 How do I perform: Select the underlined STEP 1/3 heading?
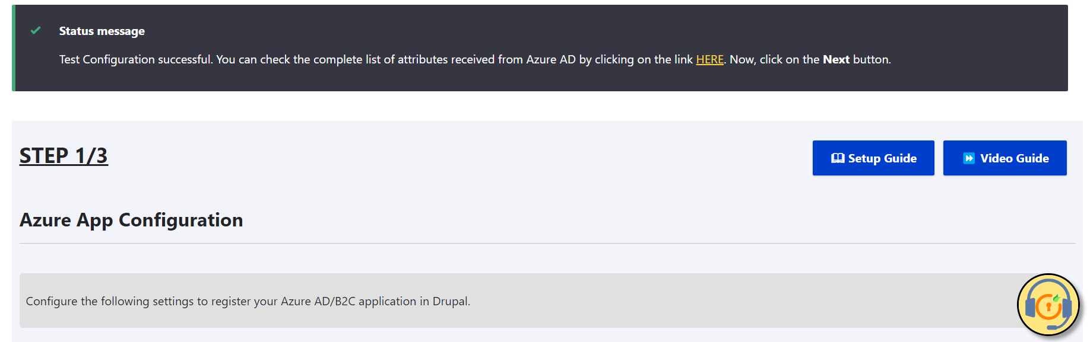coord(64,156)
